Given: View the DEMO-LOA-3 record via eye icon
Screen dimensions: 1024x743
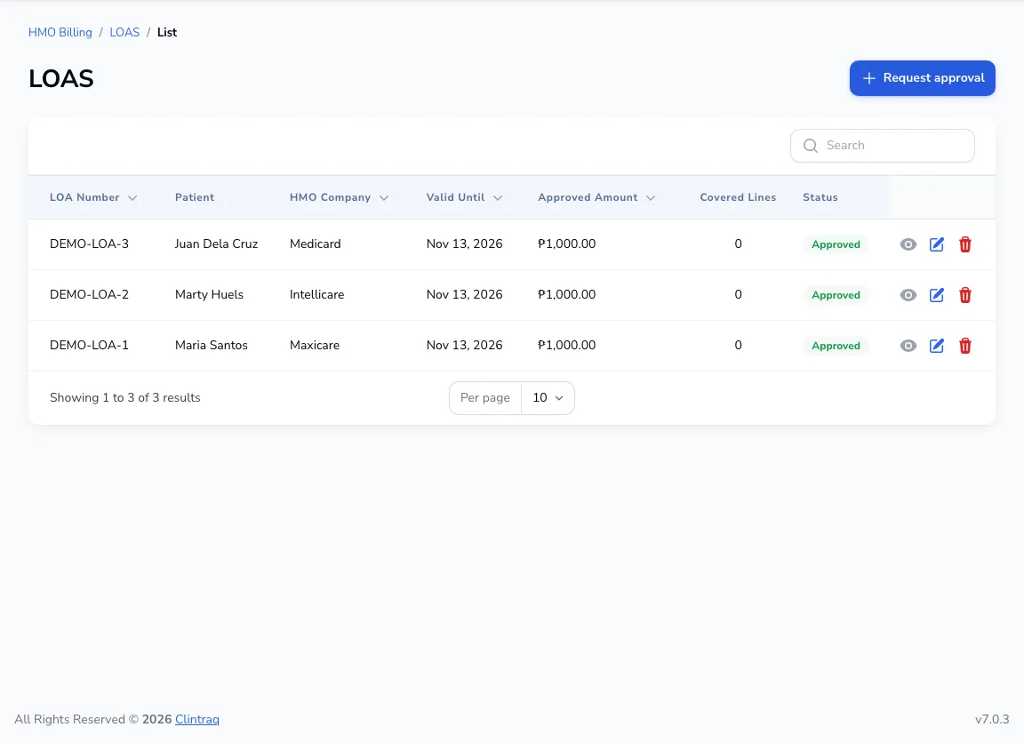Looking at the screenshot, I should click(908, 244).
